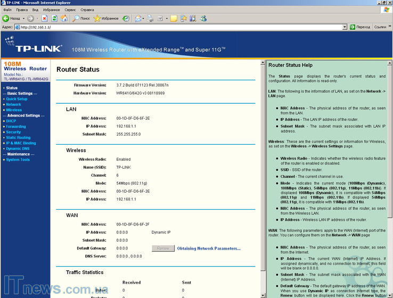Image resolution: width=393 pixels, height=298 pixels.
Task: Click the Renew button in WAN section
Action: 163,249
